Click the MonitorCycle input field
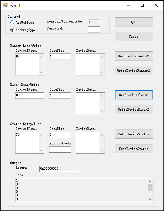 coord(60,149)
